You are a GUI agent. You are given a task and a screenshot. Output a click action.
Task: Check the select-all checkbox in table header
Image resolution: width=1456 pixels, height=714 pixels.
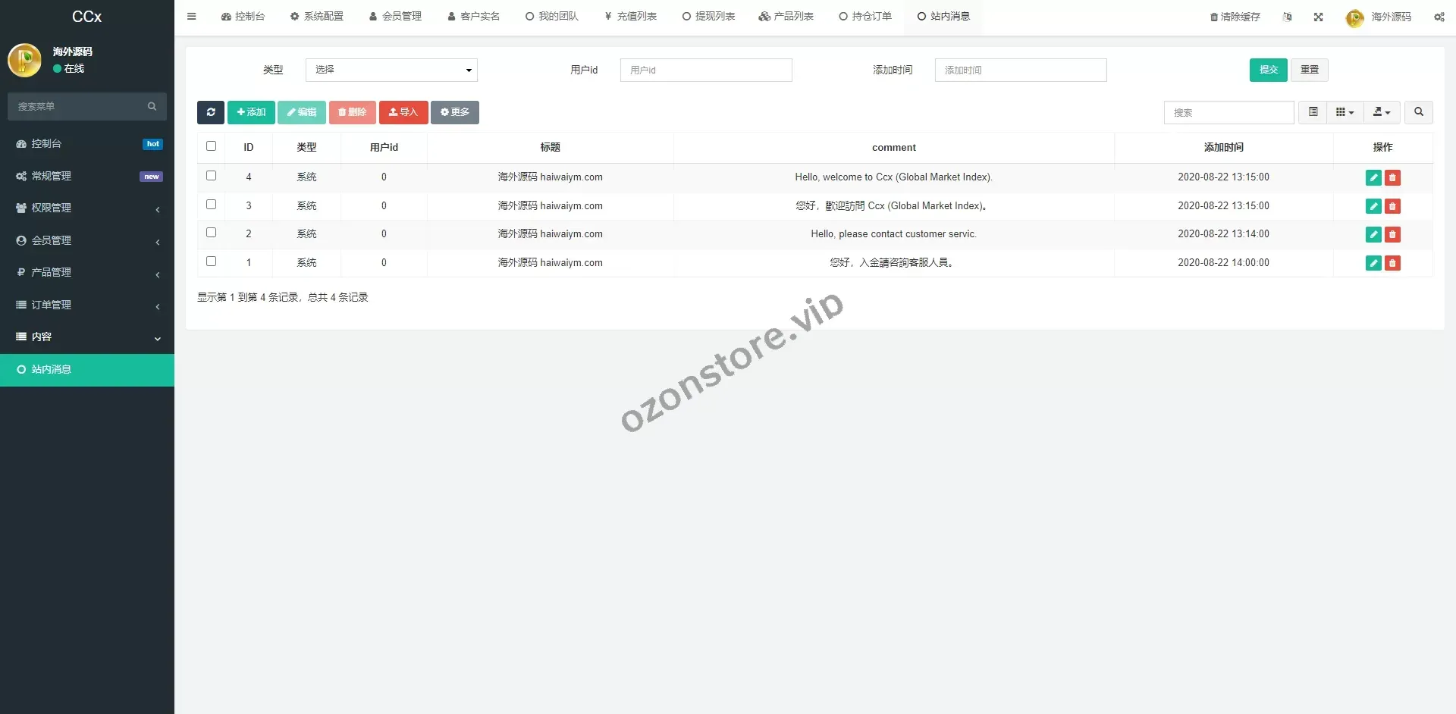tap(211, 146)
